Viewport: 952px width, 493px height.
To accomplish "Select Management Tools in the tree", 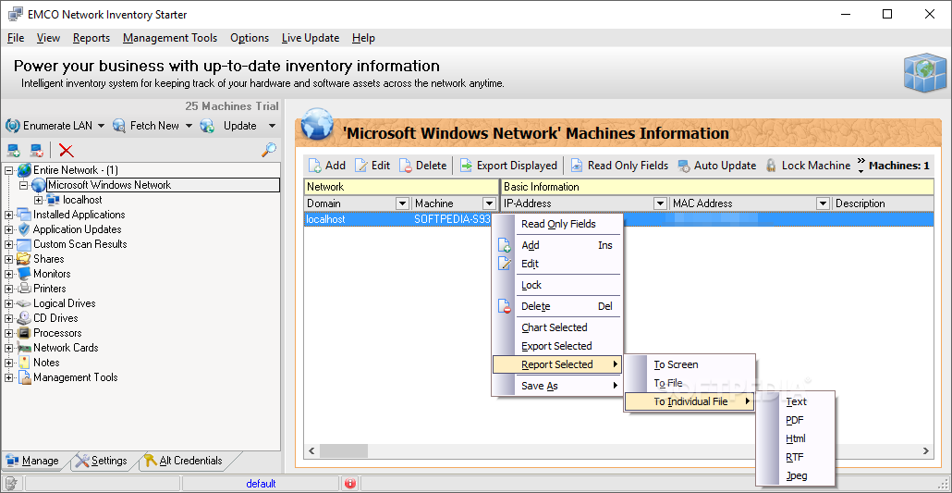I will (x=75, y=377).
